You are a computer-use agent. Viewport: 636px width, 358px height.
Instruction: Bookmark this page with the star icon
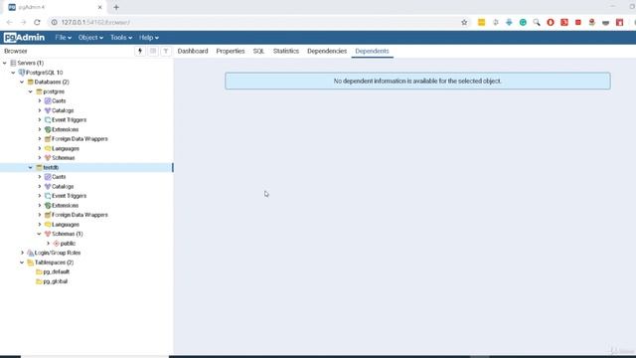click(x=464, y=22)
